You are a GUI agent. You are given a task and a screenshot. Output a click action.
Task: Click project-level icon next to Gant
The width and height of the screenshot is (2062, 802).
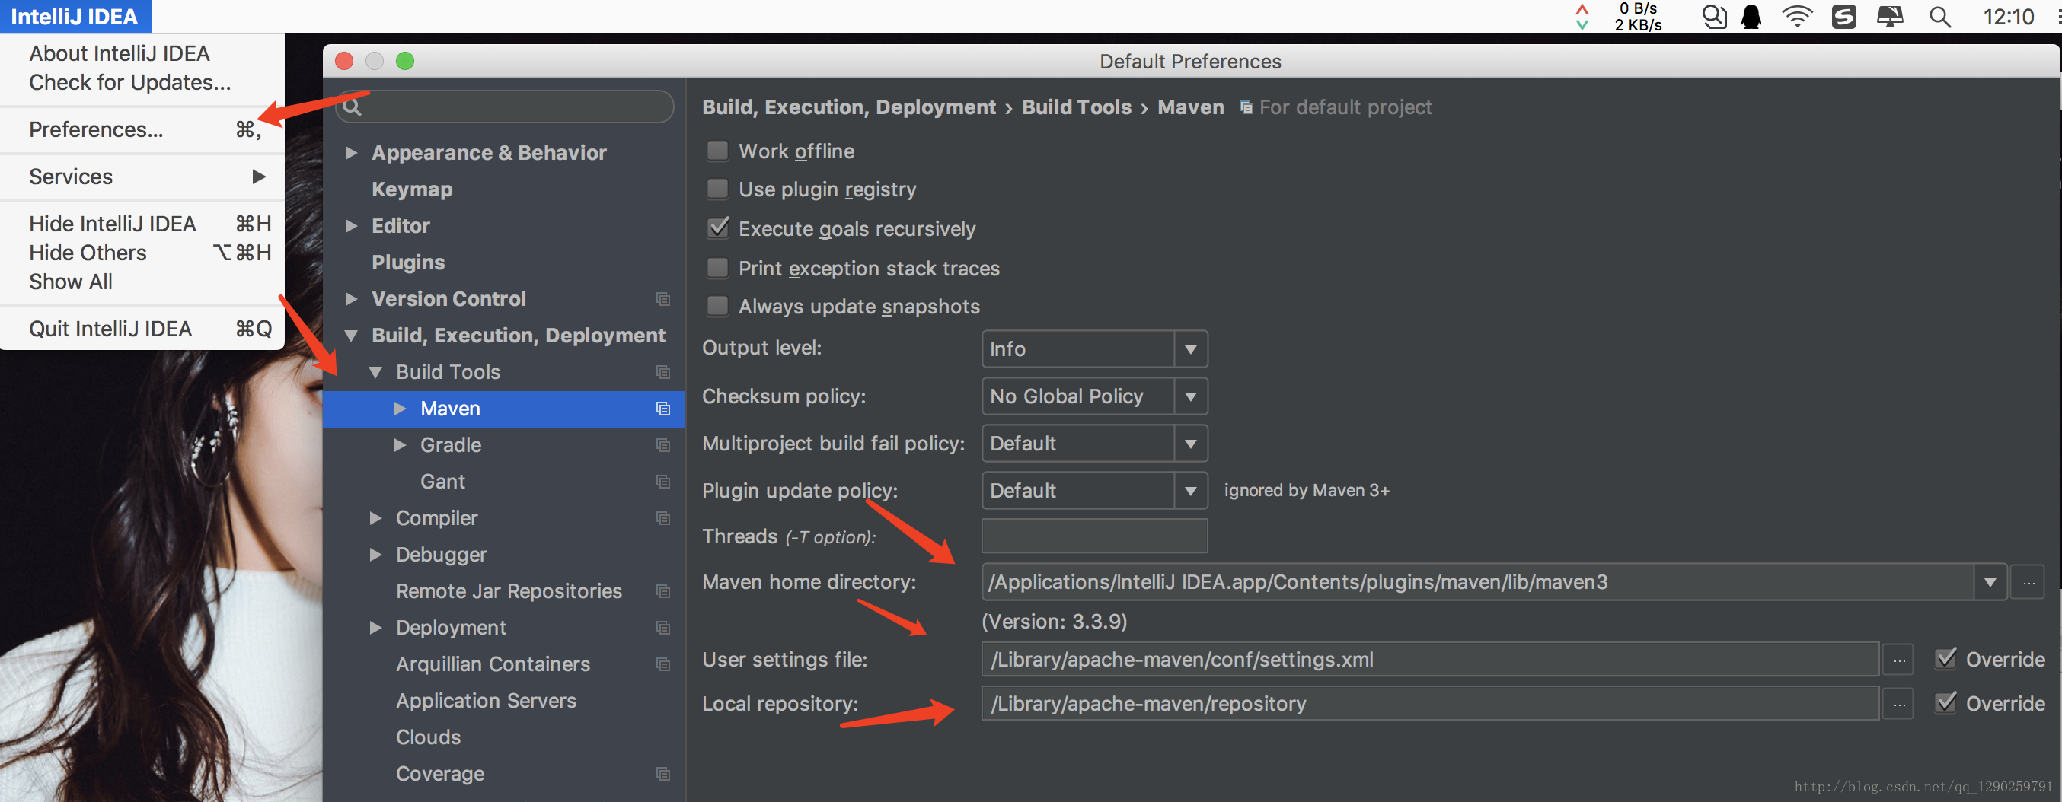pyautogui.click(x=662, y=482)
